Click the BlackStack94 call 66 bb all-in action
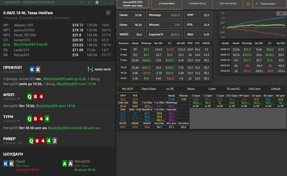287x176 pixels. click(x=74, y=128)
